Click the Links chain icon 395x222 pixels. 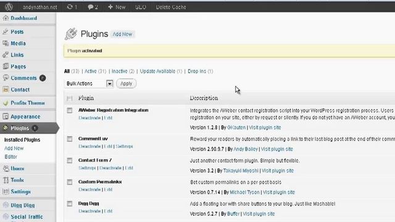(x=6, y=55)
